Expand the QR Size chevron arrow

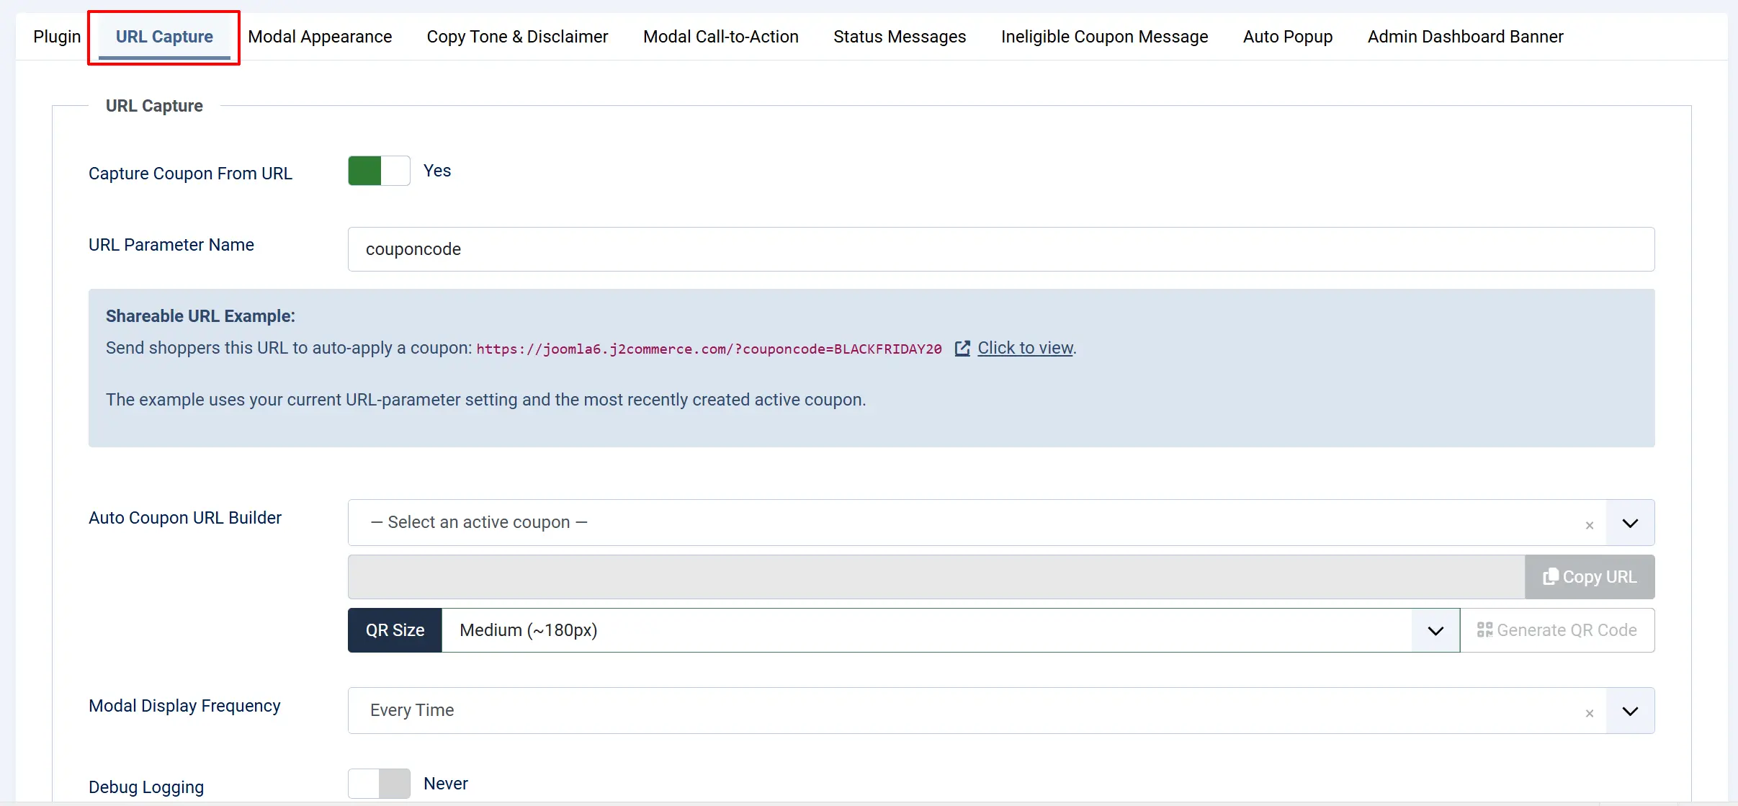click(x=1435, y=631)
